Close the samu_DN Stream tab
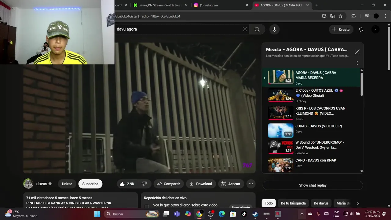This screenshot has width=391, height=220. (186, 5)
